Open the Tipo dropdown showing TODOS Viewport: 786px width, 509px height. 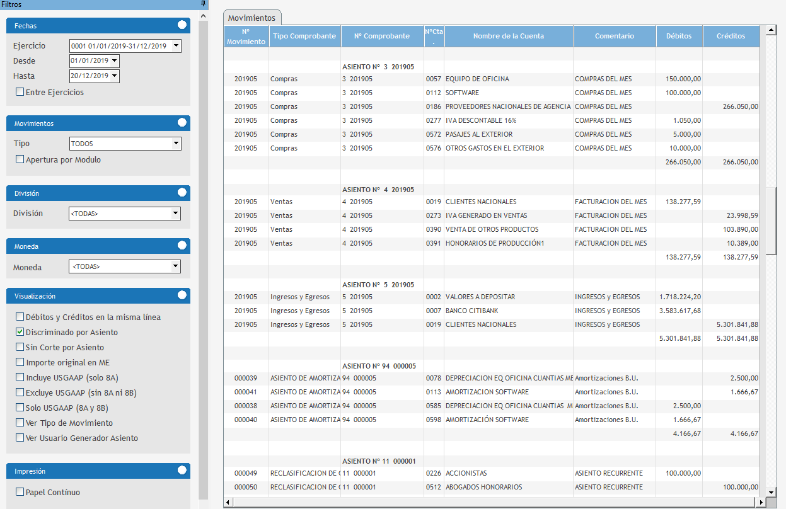(x=176, y=144)
